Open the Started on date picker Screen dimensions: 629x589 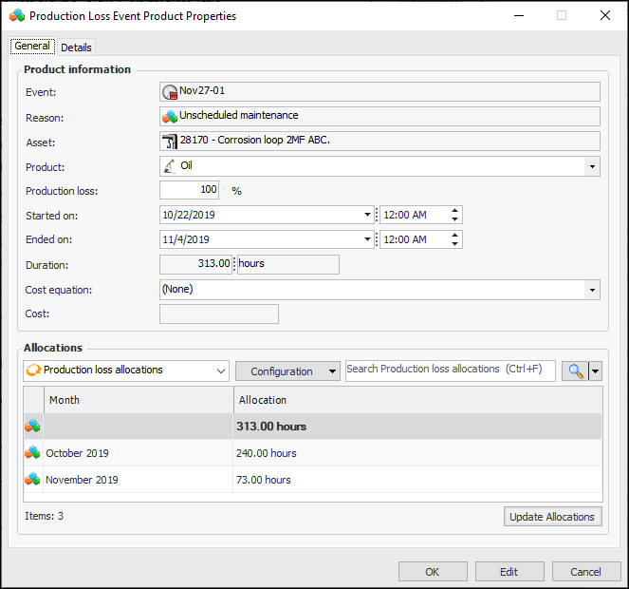coord(367,215)
